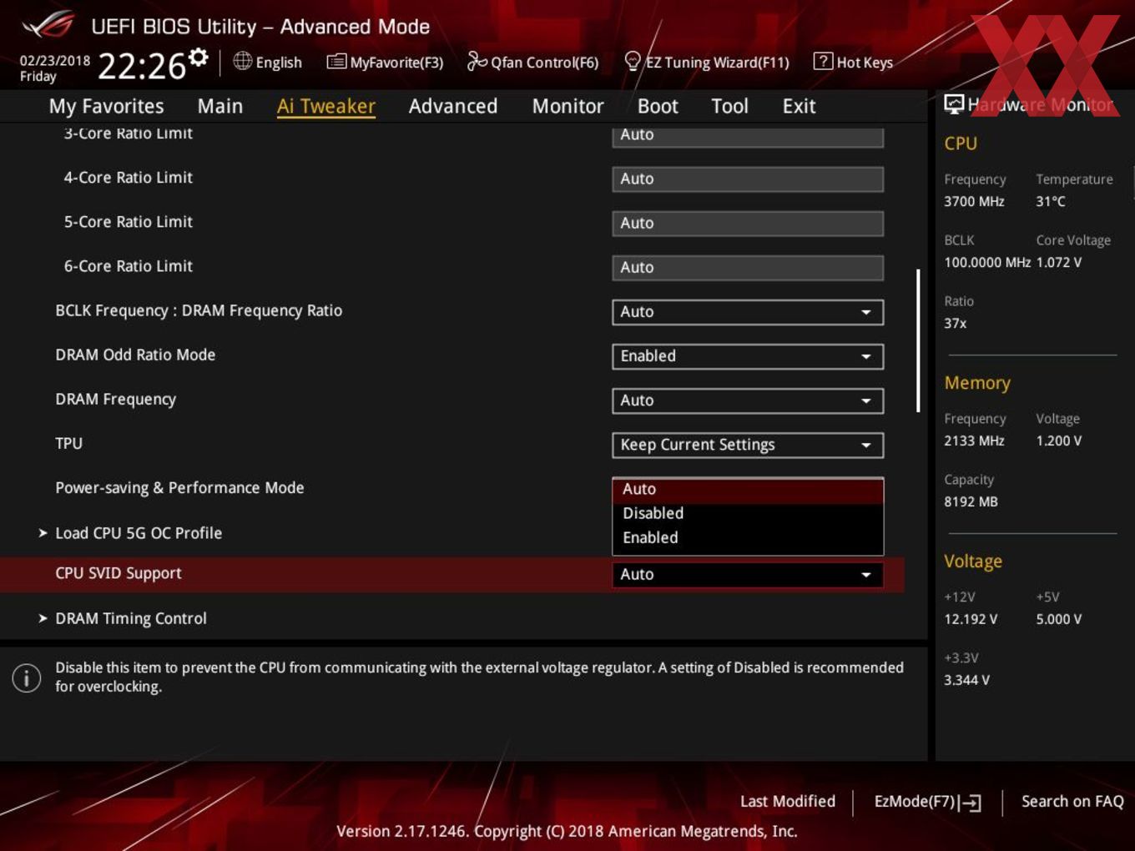Click the 100.0000 MHz BCLK value

click(987, 262)
